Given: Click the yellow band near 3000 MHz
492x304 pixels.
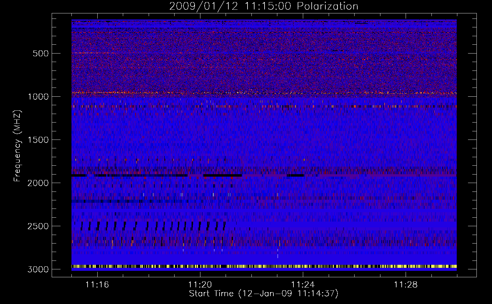Looking at the screenshot, I should [264, 266].
